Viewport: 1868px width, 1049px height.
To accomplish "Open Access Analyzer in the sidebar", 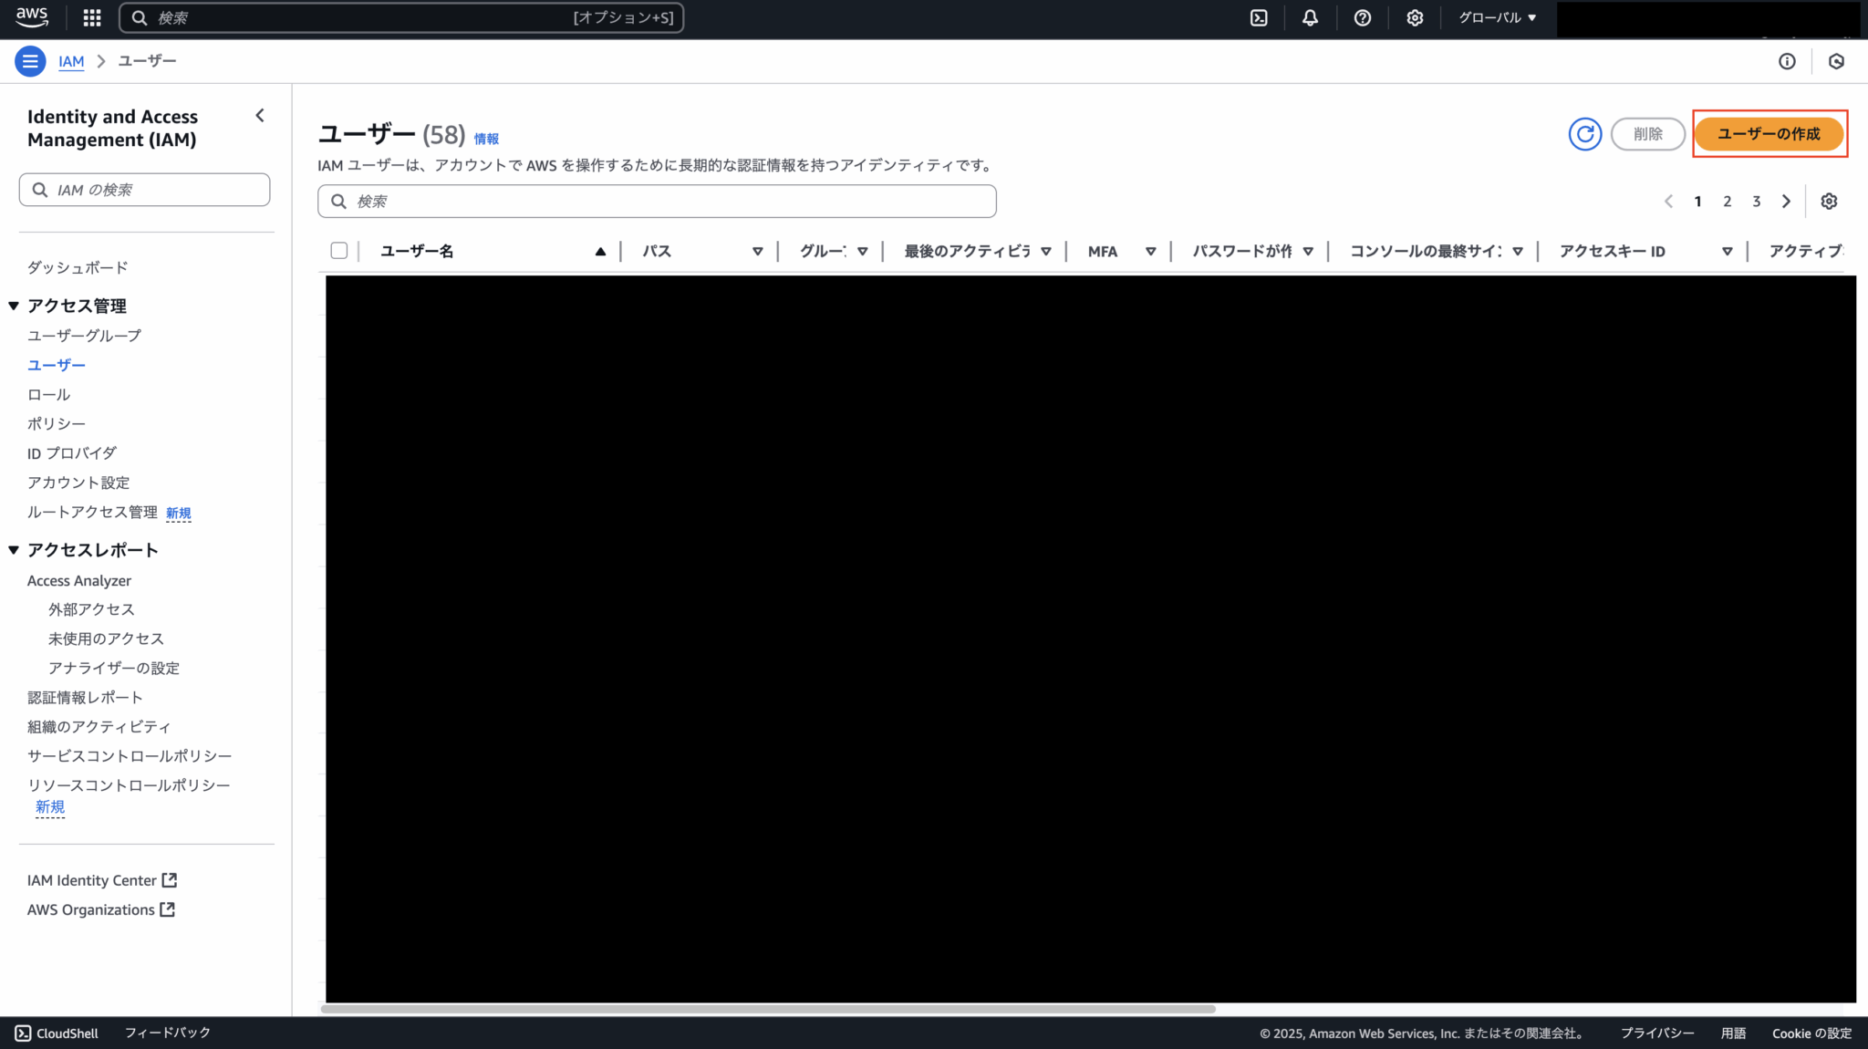I will pos(79,580).
